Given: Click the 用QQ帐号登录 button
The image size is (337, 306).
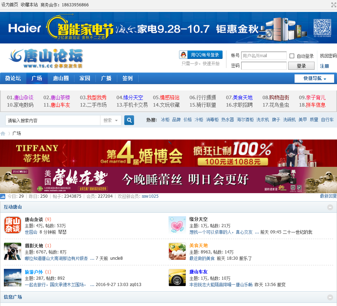Looking at the screenshot, I should click(201, 55).
